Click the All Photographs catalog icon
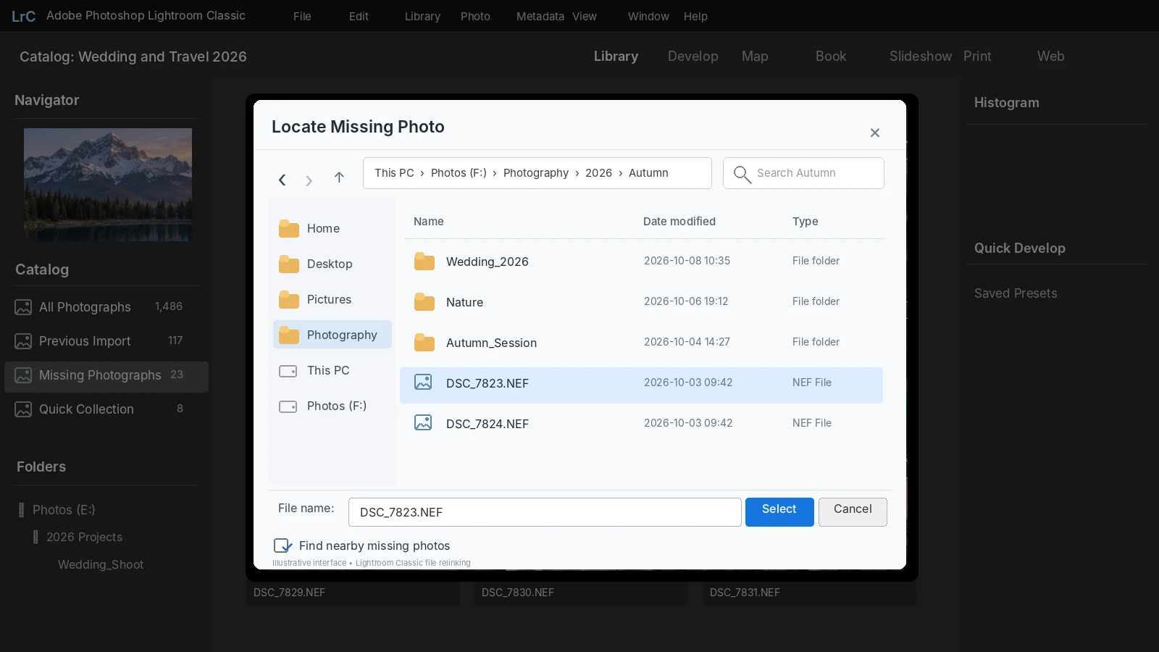Image resolution: width=1159 pixels, height=652 pixels. point(23,307)
